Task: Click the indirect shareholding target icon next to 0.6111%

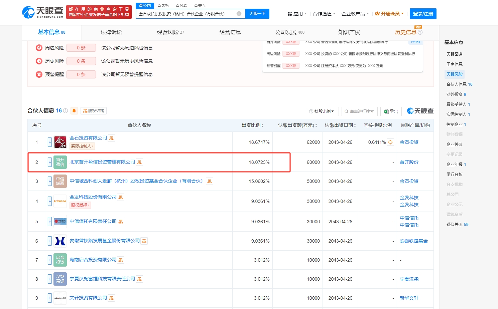Action: [390, 142]
